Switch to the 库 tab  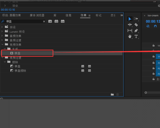(x=55, y=15)
